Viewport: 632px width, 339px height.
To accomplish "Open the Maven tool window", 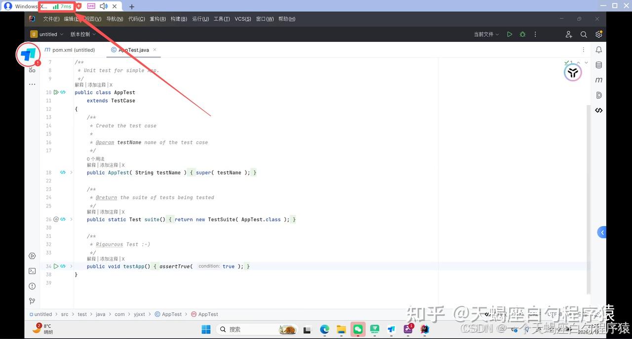I will tap(599, 80).
